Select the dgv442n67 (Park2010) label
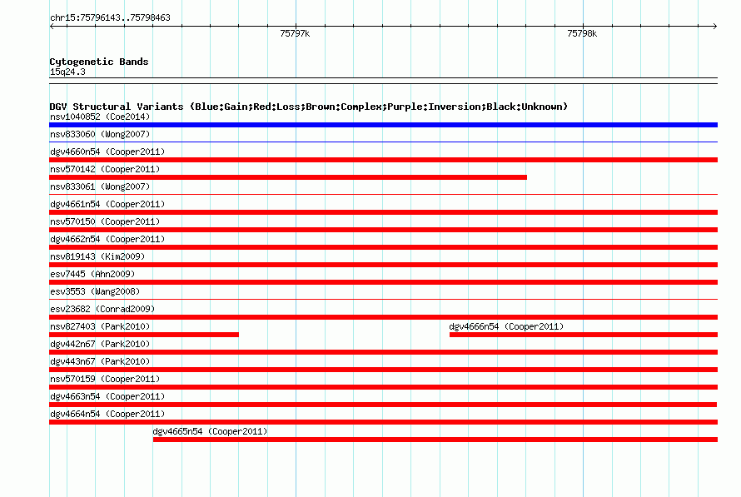 coord(100,344)
